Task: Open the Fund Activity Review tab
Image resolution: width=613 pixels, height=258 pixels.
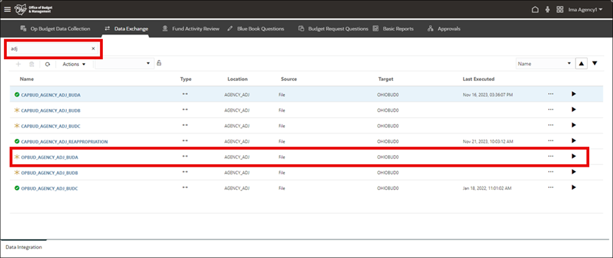Action: (191, 29)
